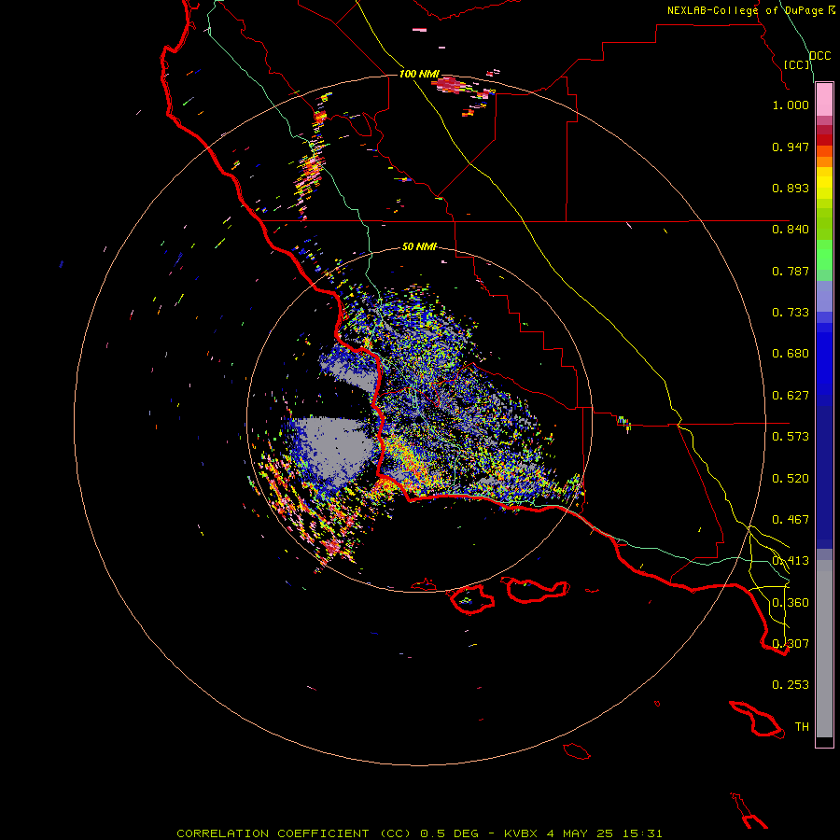Image resolution: width=840 pixels, height=840 pixels.
Task: Pick the light periwinkle segment of color bar
Action: (x=824, y=296)
